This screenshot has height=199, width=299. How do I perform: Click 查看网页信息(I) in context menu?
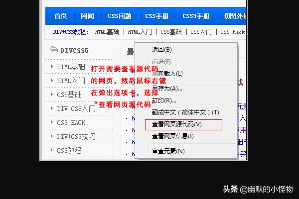(173, 136)
